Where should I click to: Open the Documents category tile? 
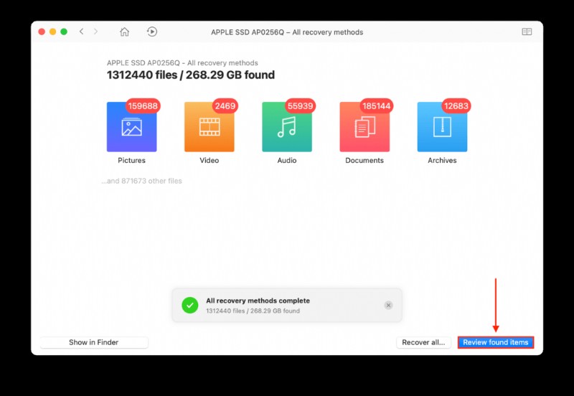click(x=364, y=127)
